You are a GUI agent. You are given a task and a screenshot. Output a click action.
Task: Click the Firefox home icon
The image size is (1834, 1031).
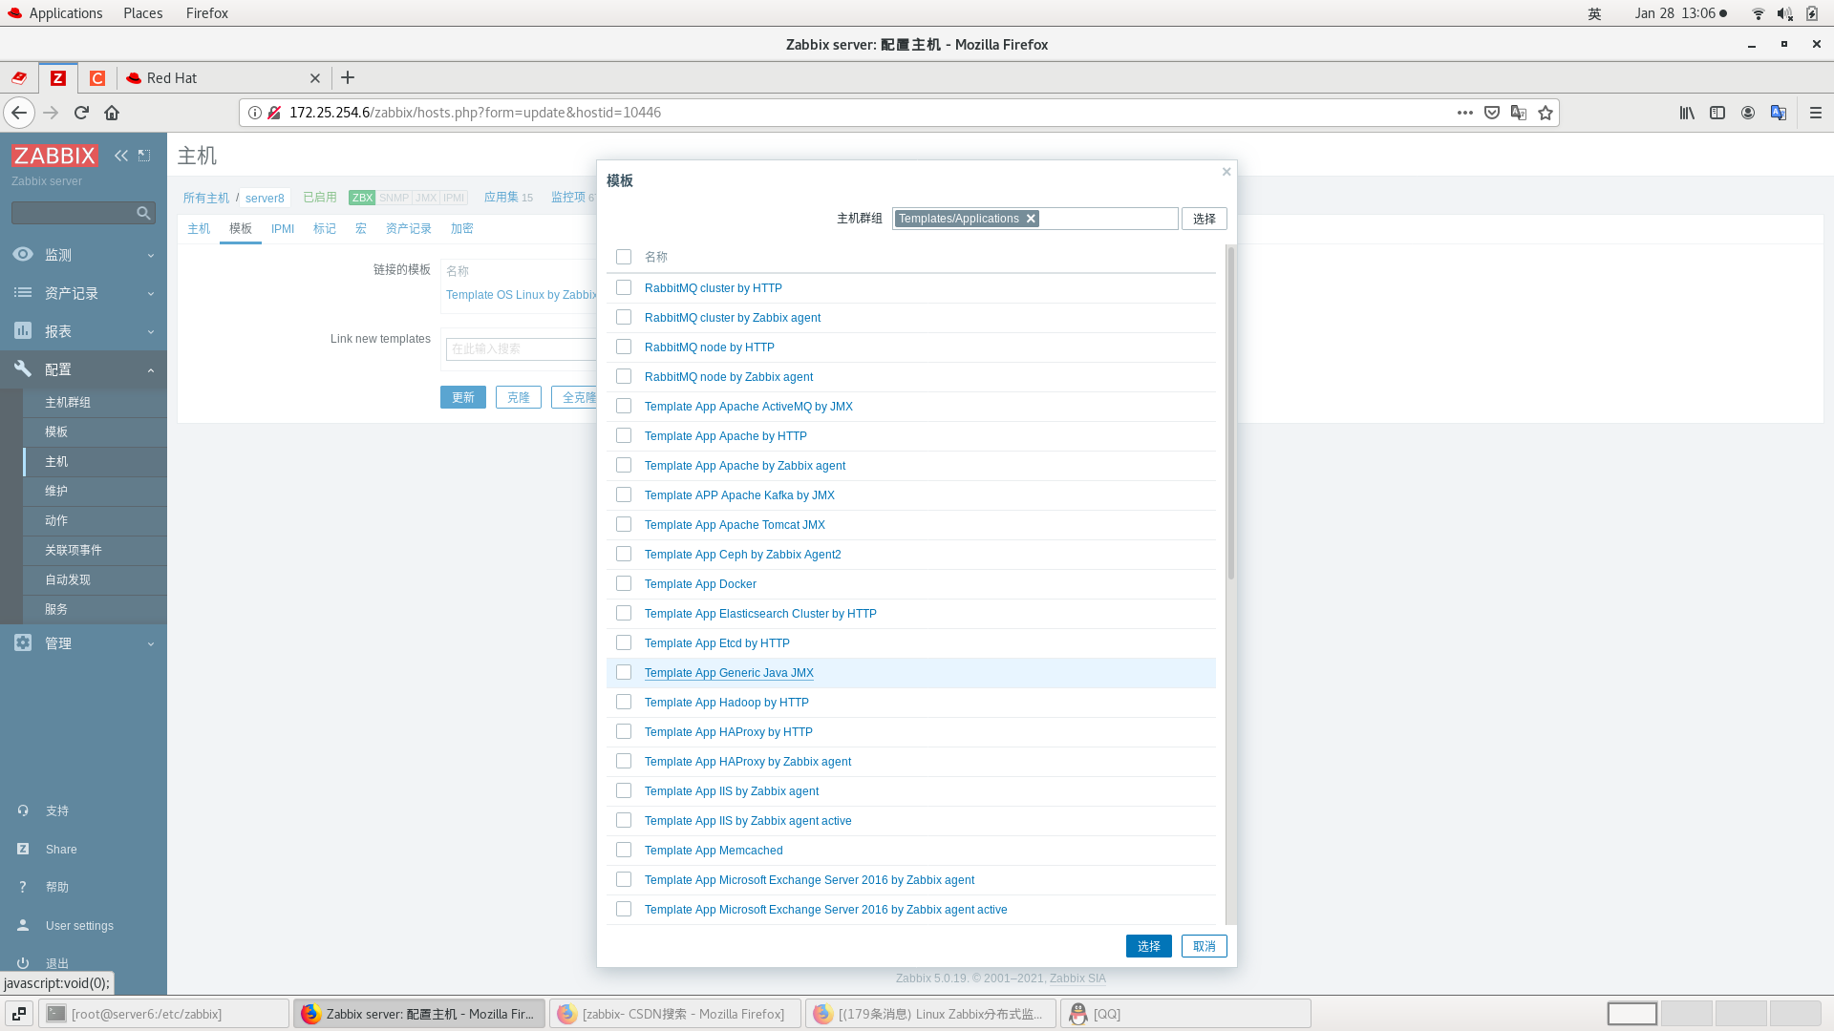112,113
